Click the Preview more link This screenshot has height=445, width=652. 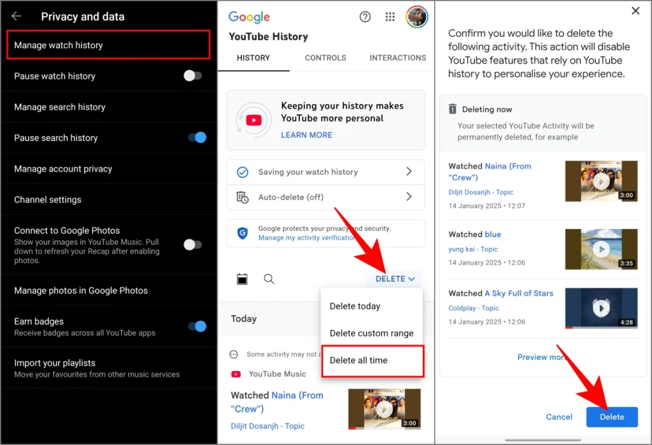tap(542, 357)
